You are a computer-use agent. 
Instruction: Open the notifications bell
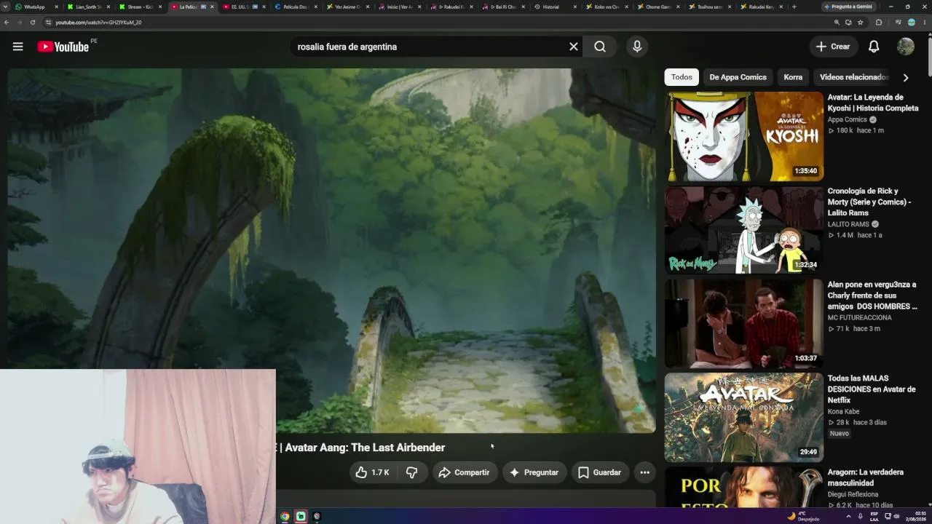click(874, 47)
